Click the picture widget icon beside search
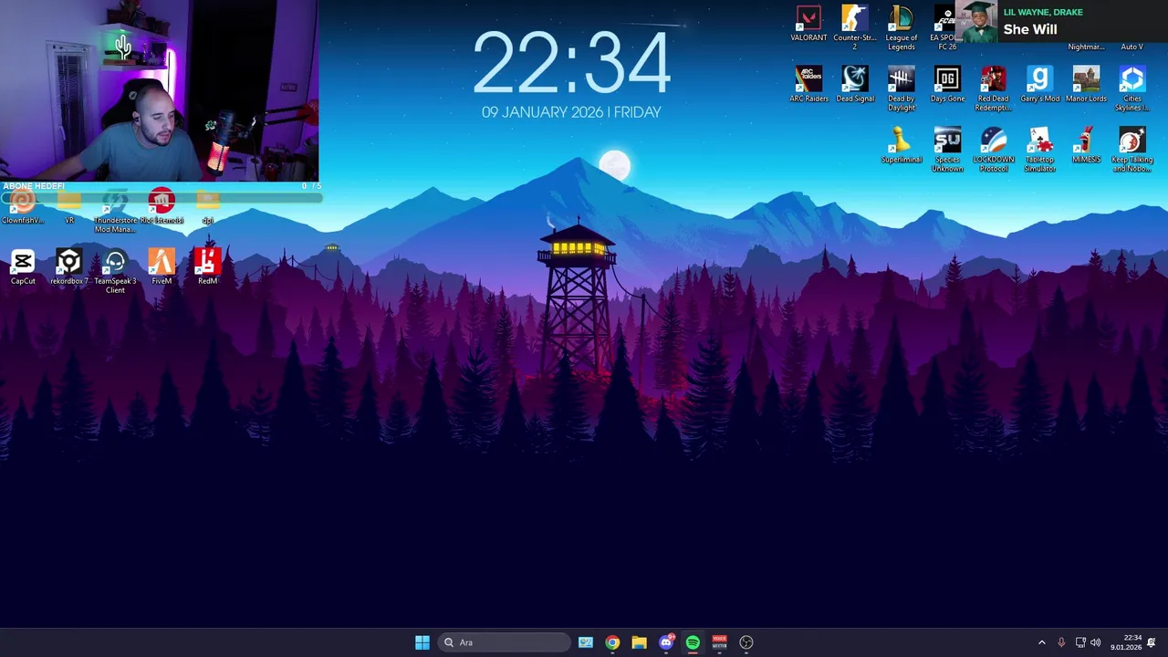The width and height of the screenshot is (1168, 657). coord(585,642)
